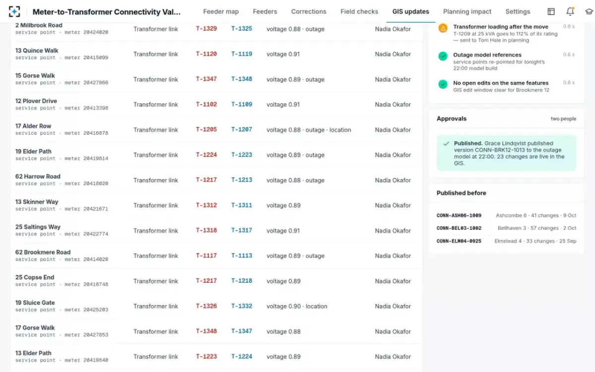Click new transformer T-1109
595x372 pixels.
point(241,104)
